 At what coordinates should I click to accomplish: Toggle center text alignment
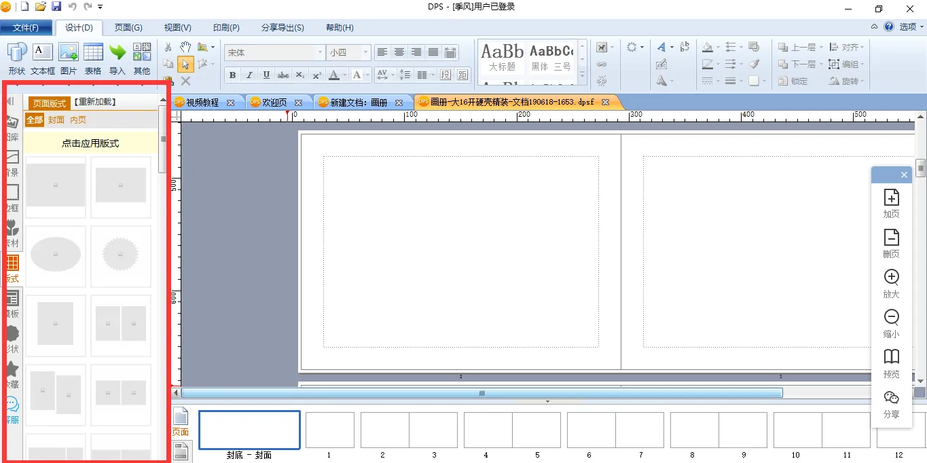[x=399, y=52]
